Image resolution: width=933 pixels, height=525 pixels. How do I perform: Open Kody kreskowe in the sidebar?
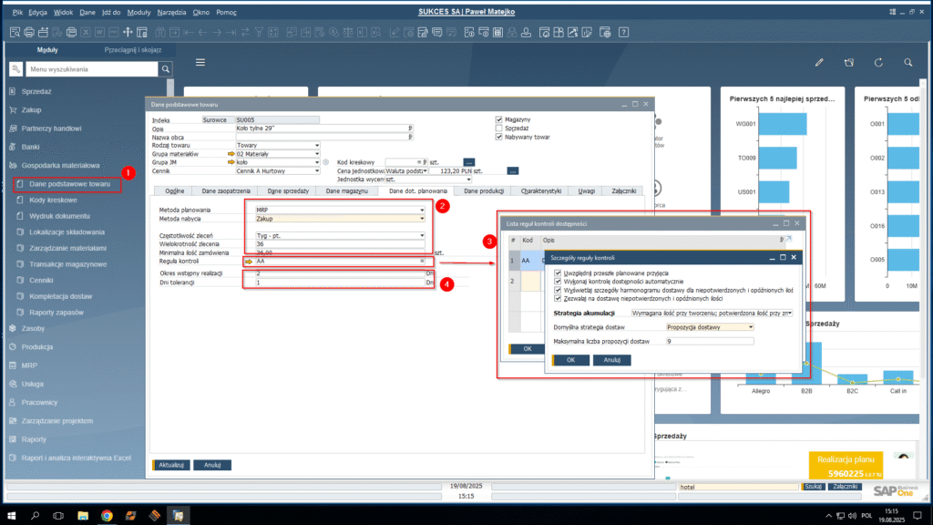coord(53,200)
